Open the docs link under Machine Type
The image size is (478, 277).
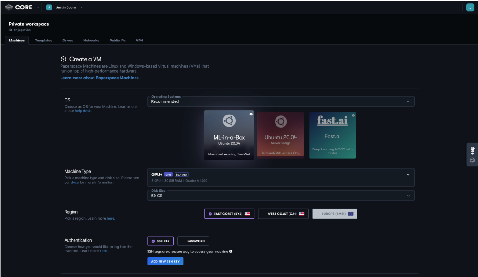74,182
